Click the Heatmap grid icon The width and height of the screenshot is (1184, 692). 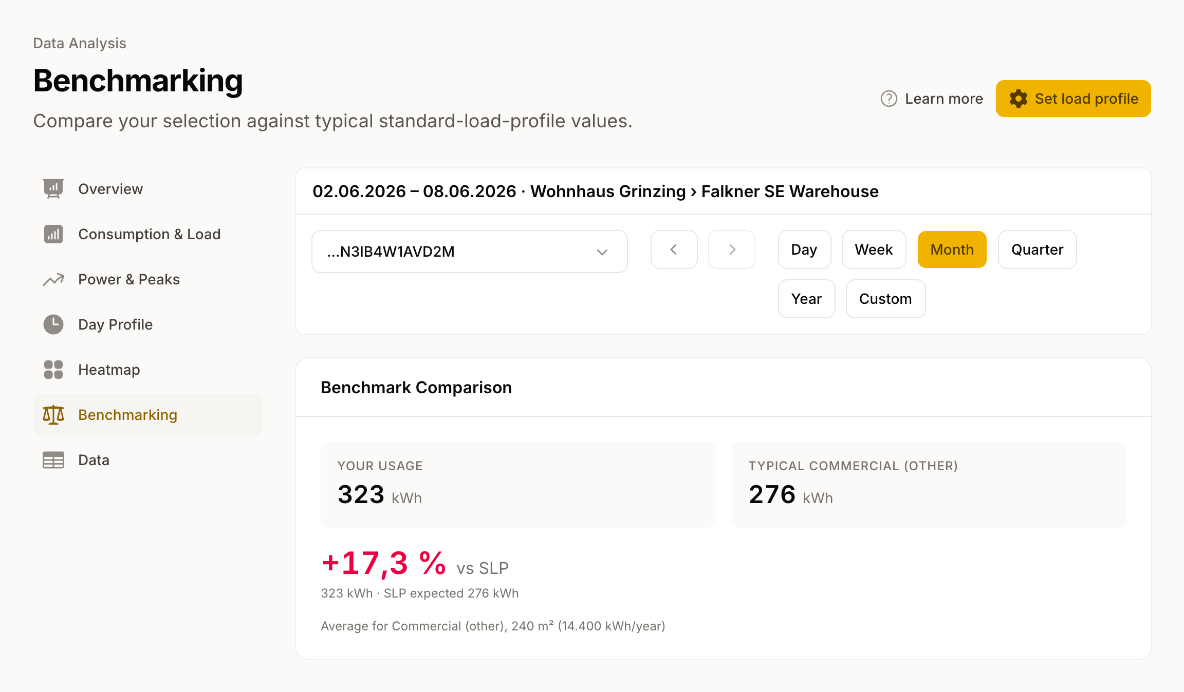[53, 370]
